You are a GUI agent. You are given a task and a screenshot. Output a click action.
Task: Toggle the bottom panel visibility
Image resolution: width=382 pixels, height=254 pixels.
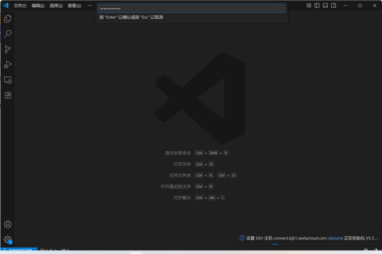click(325, 5)
